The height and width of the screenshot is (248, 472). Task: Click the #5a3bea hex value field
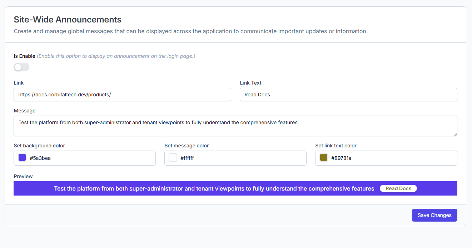point(91,158)
